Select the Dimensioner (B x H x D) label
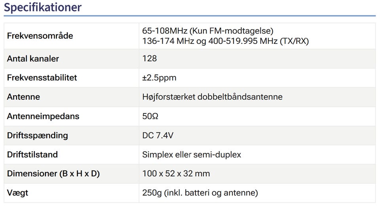The image size is (380, 208). (x=53, y=174)
